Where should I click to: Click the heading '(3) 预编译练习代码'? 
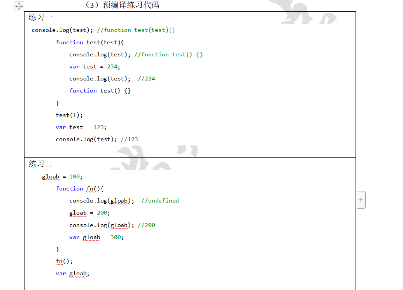click(x=122, y=5)
